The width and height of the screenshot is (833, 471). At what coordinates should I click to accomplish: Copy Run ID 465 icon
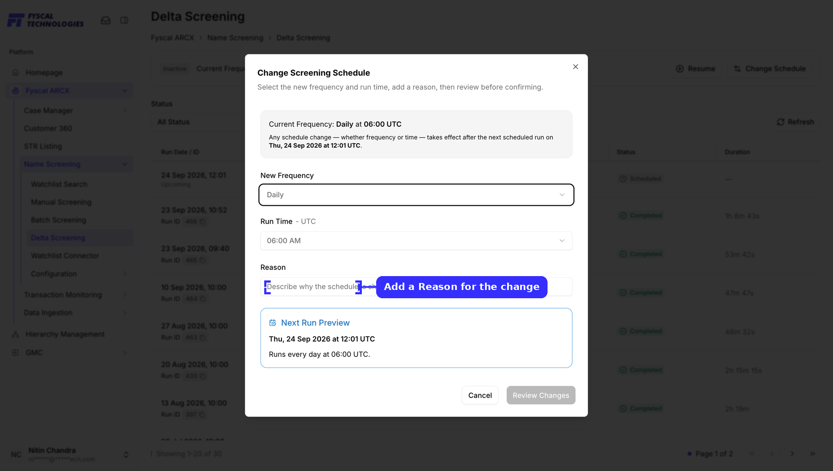click(202, 260)
